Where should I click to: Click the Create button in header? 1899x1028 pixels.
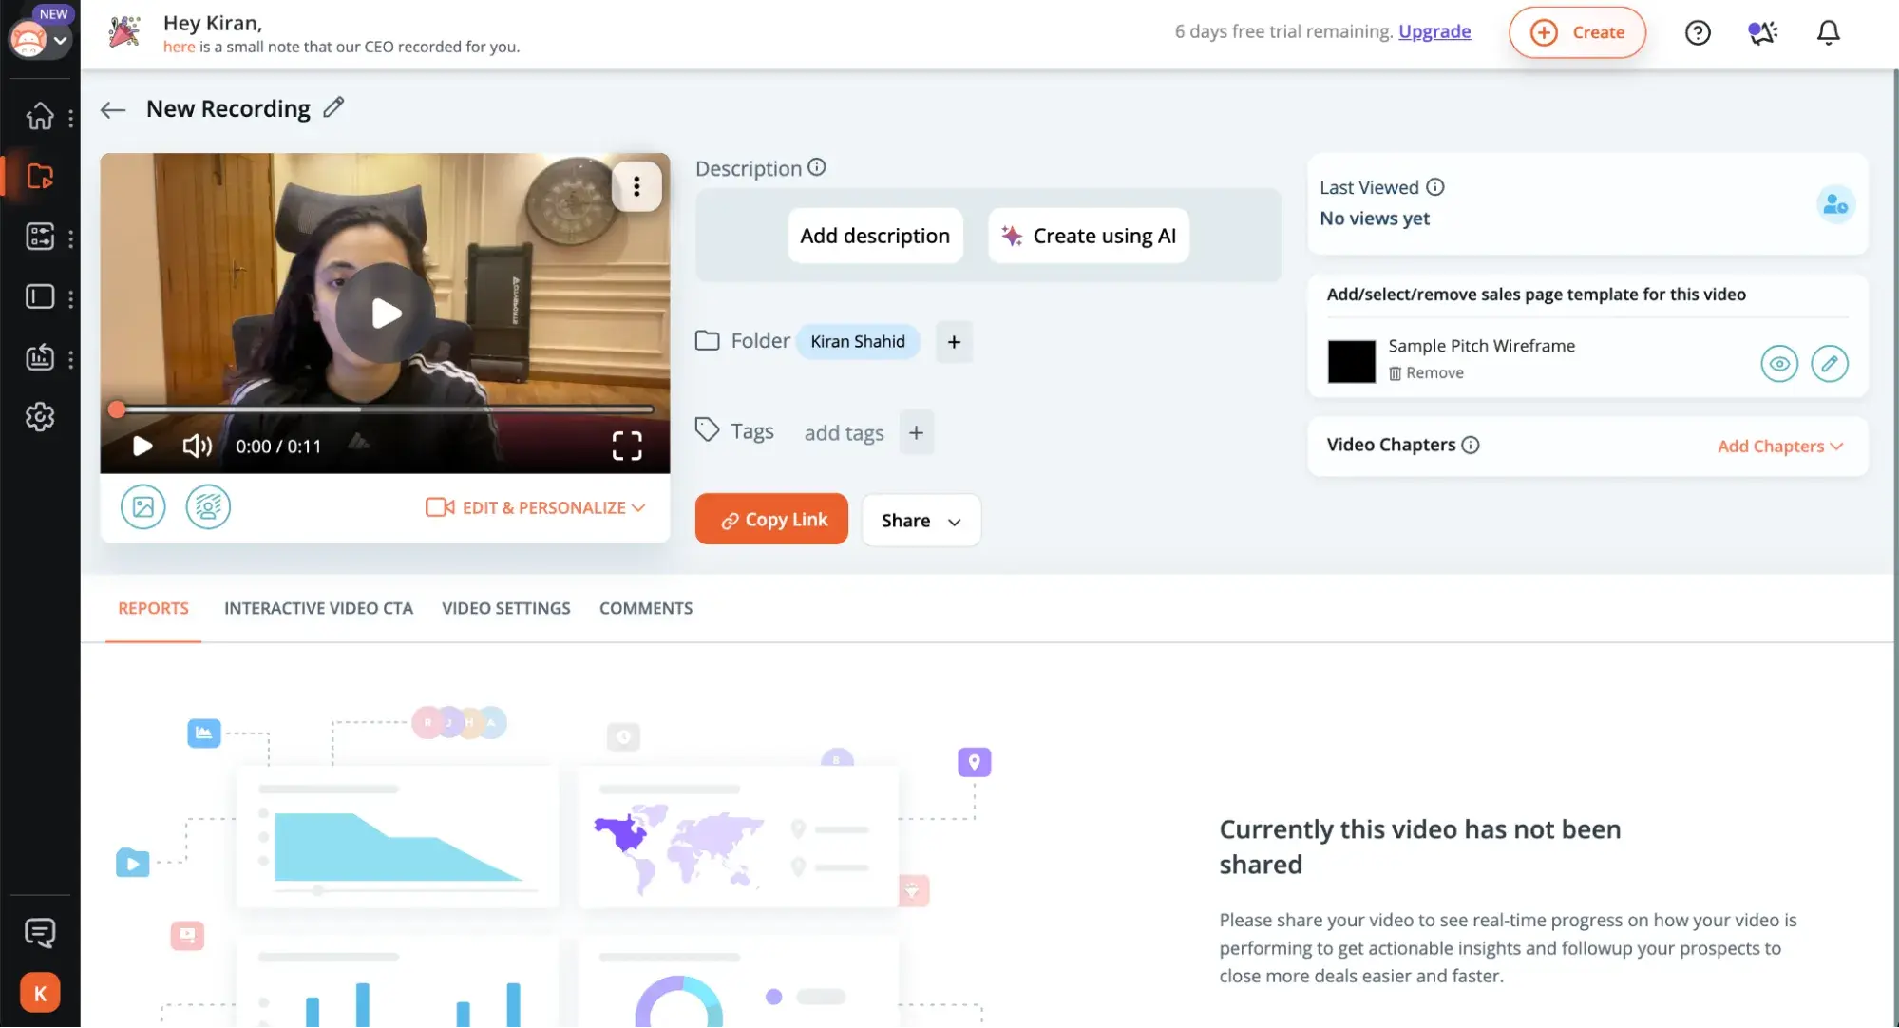coord(1577,32)
